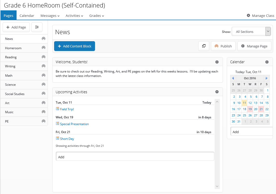Switch to the Calendar tab
This screenshot has width=276, height=194.
pyautogui.click(x=27, y=16)
